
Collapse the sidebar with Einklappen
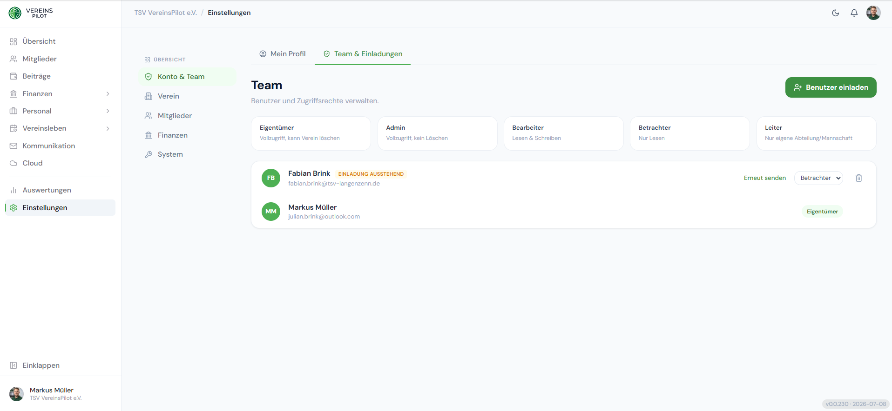point(61,365)
